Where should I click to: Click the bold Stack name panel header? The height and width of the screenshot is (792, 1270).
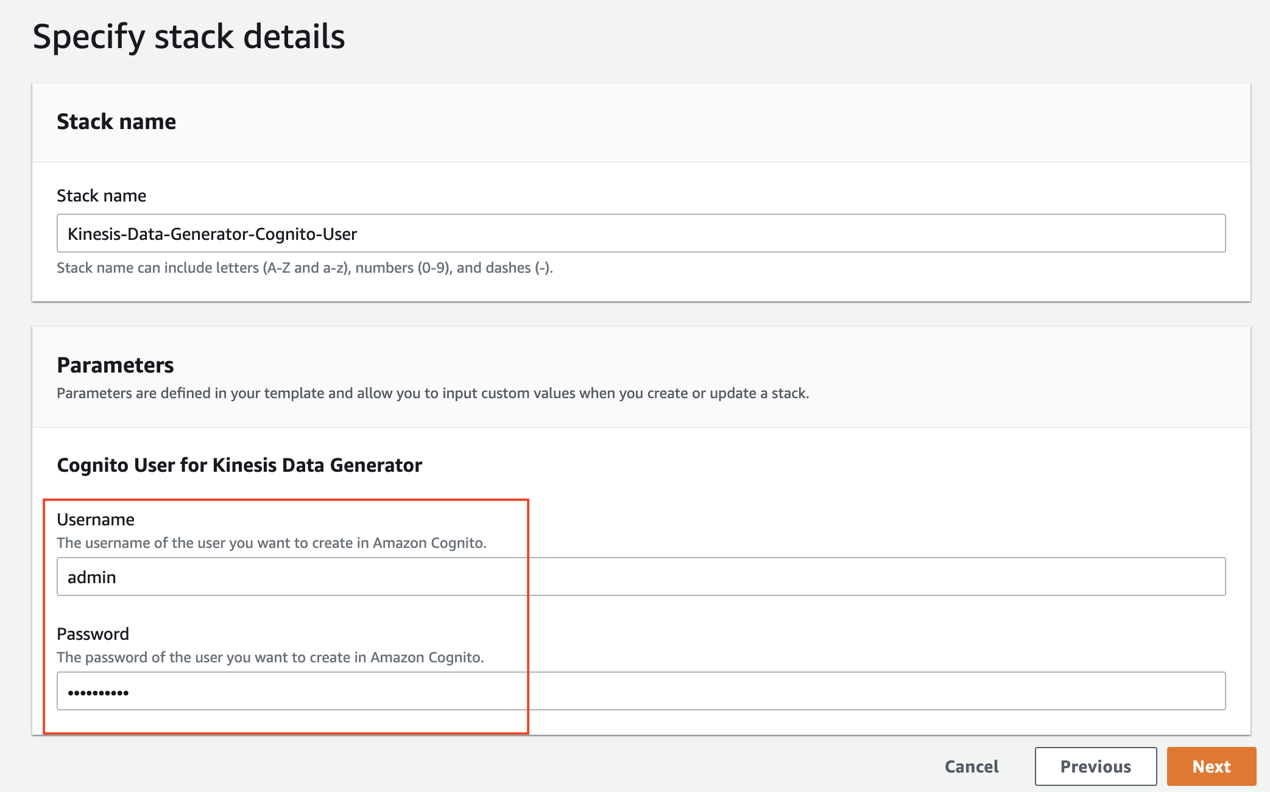pyautogui.click(x=116, y=122)
